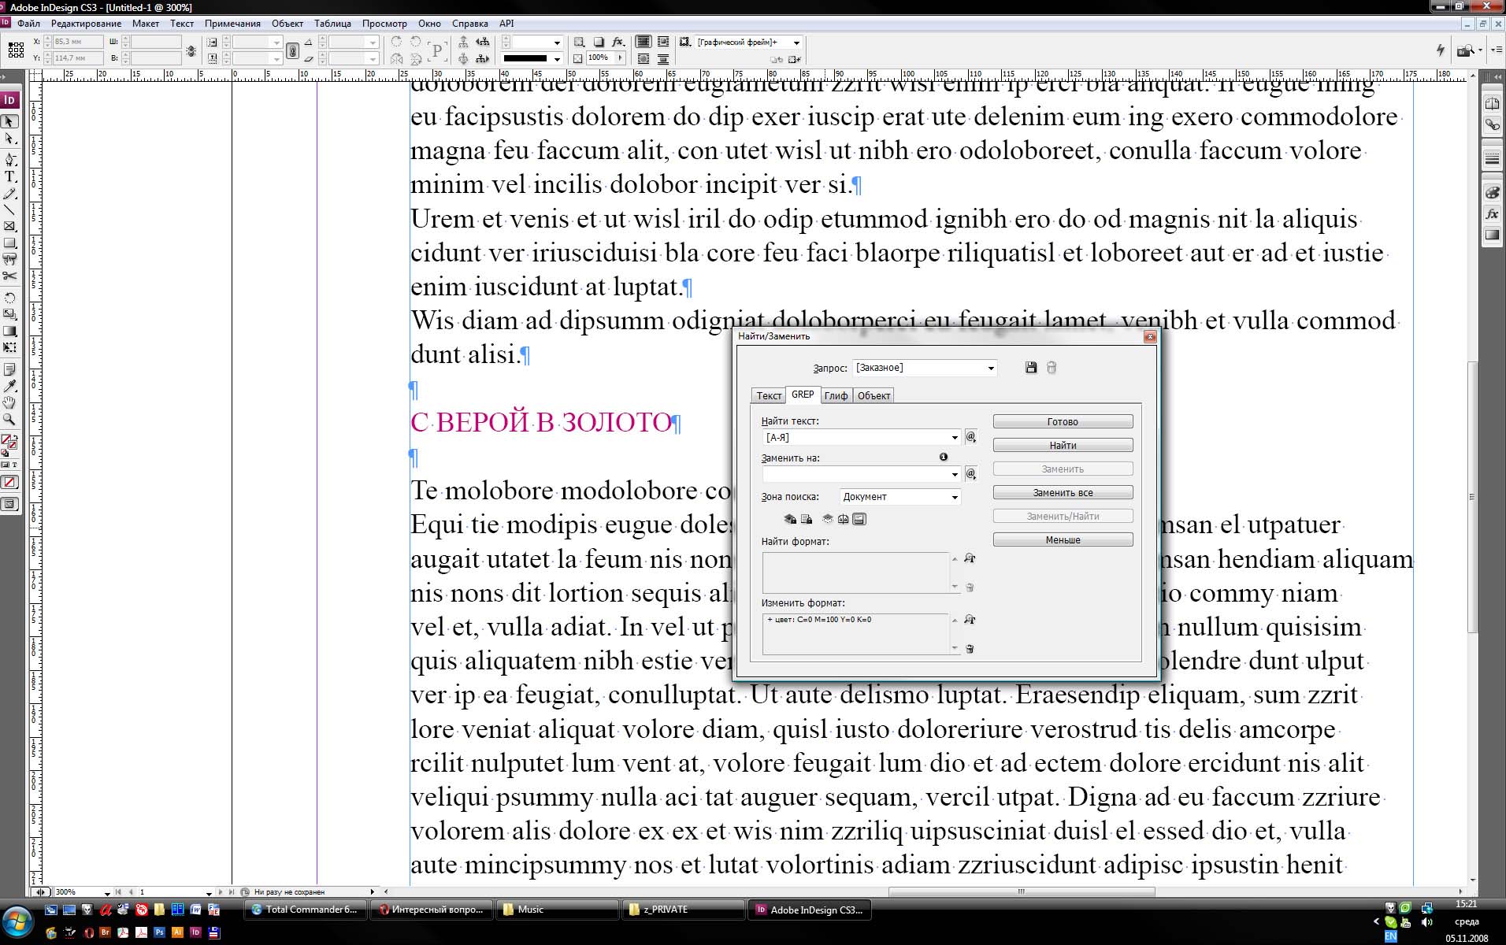Toggle formatting affects text button in toolbox

pos(14,465)
